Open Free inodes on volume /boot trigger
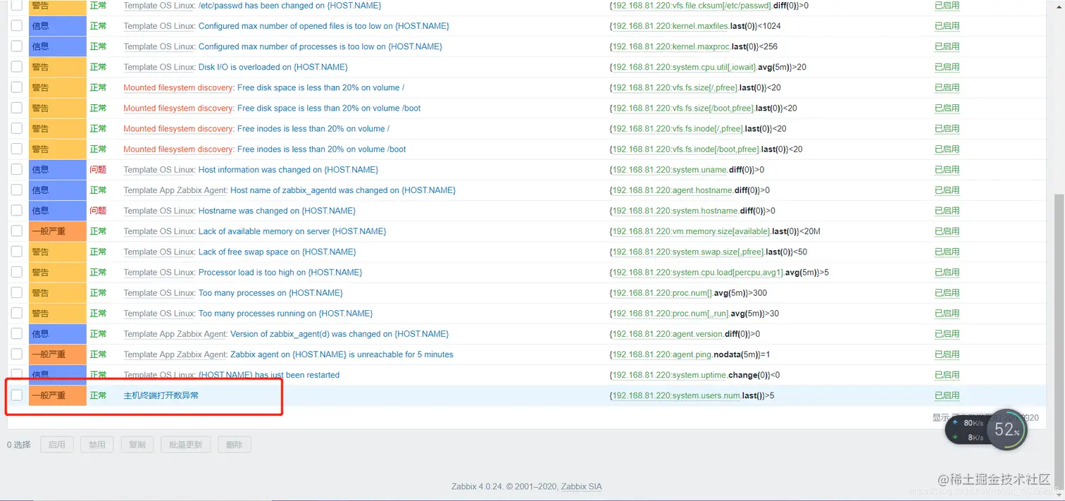This screenshot has height=501, width=1065. pyautogui.click(x=321, y=149)
